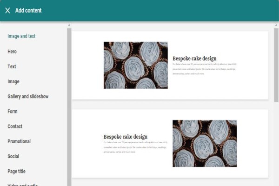Choose the Page title category

pyautogui.click(x=16, y=172)
